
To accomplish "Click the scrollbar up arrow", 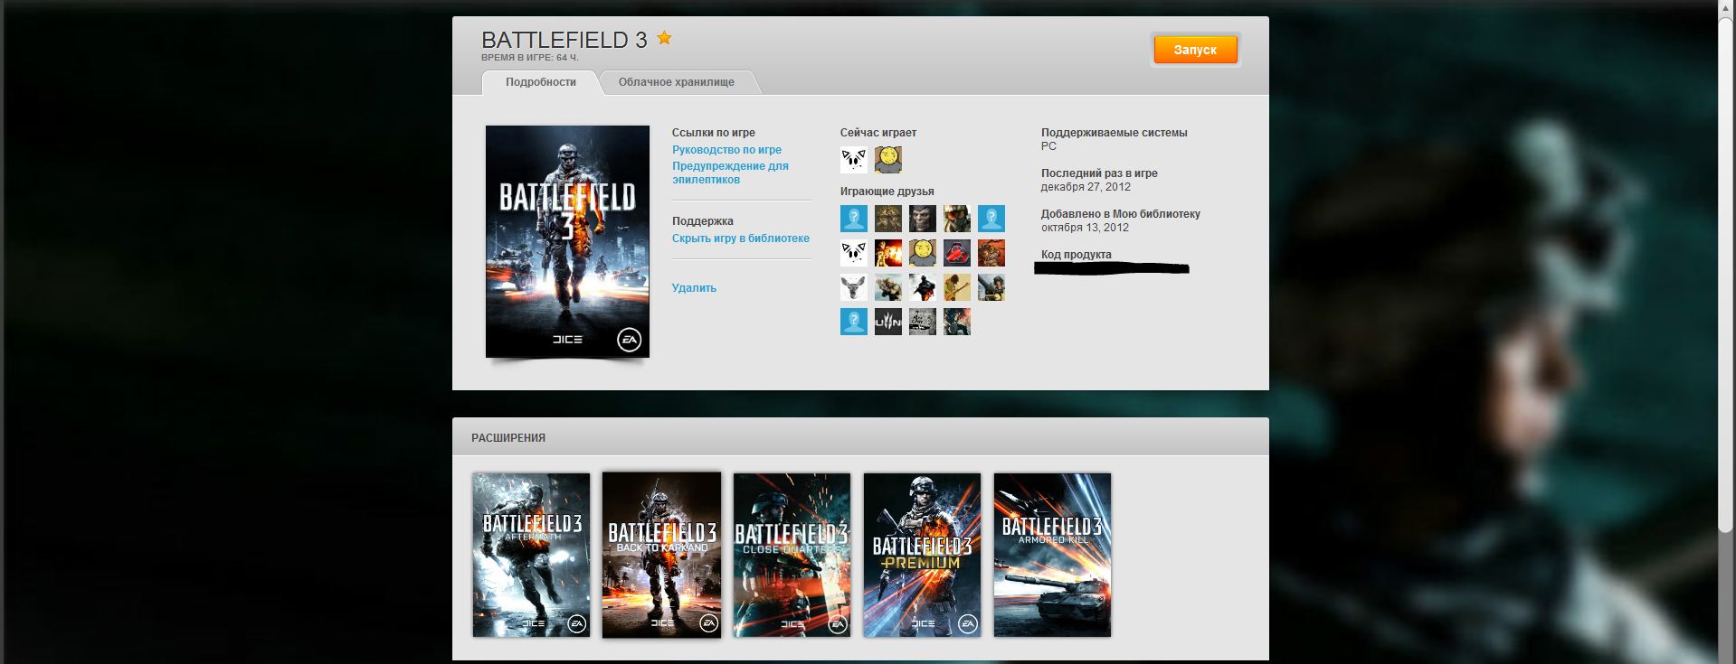I will [1726, 7].
